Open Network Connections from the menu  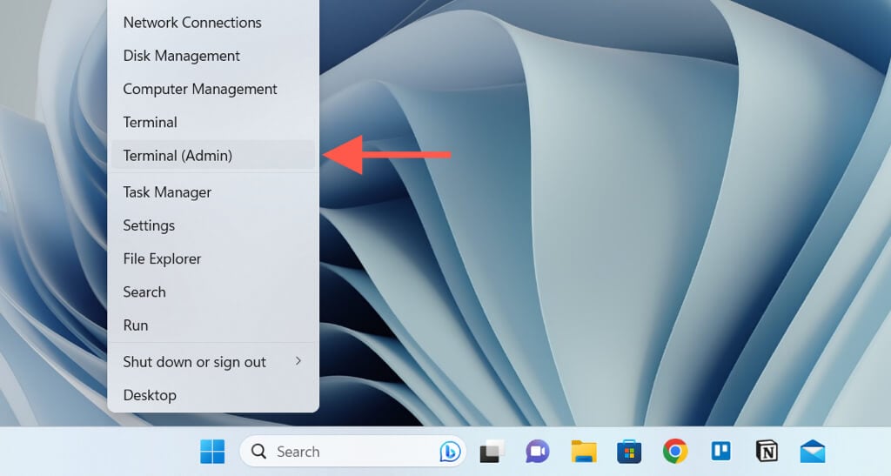point(213,22)
